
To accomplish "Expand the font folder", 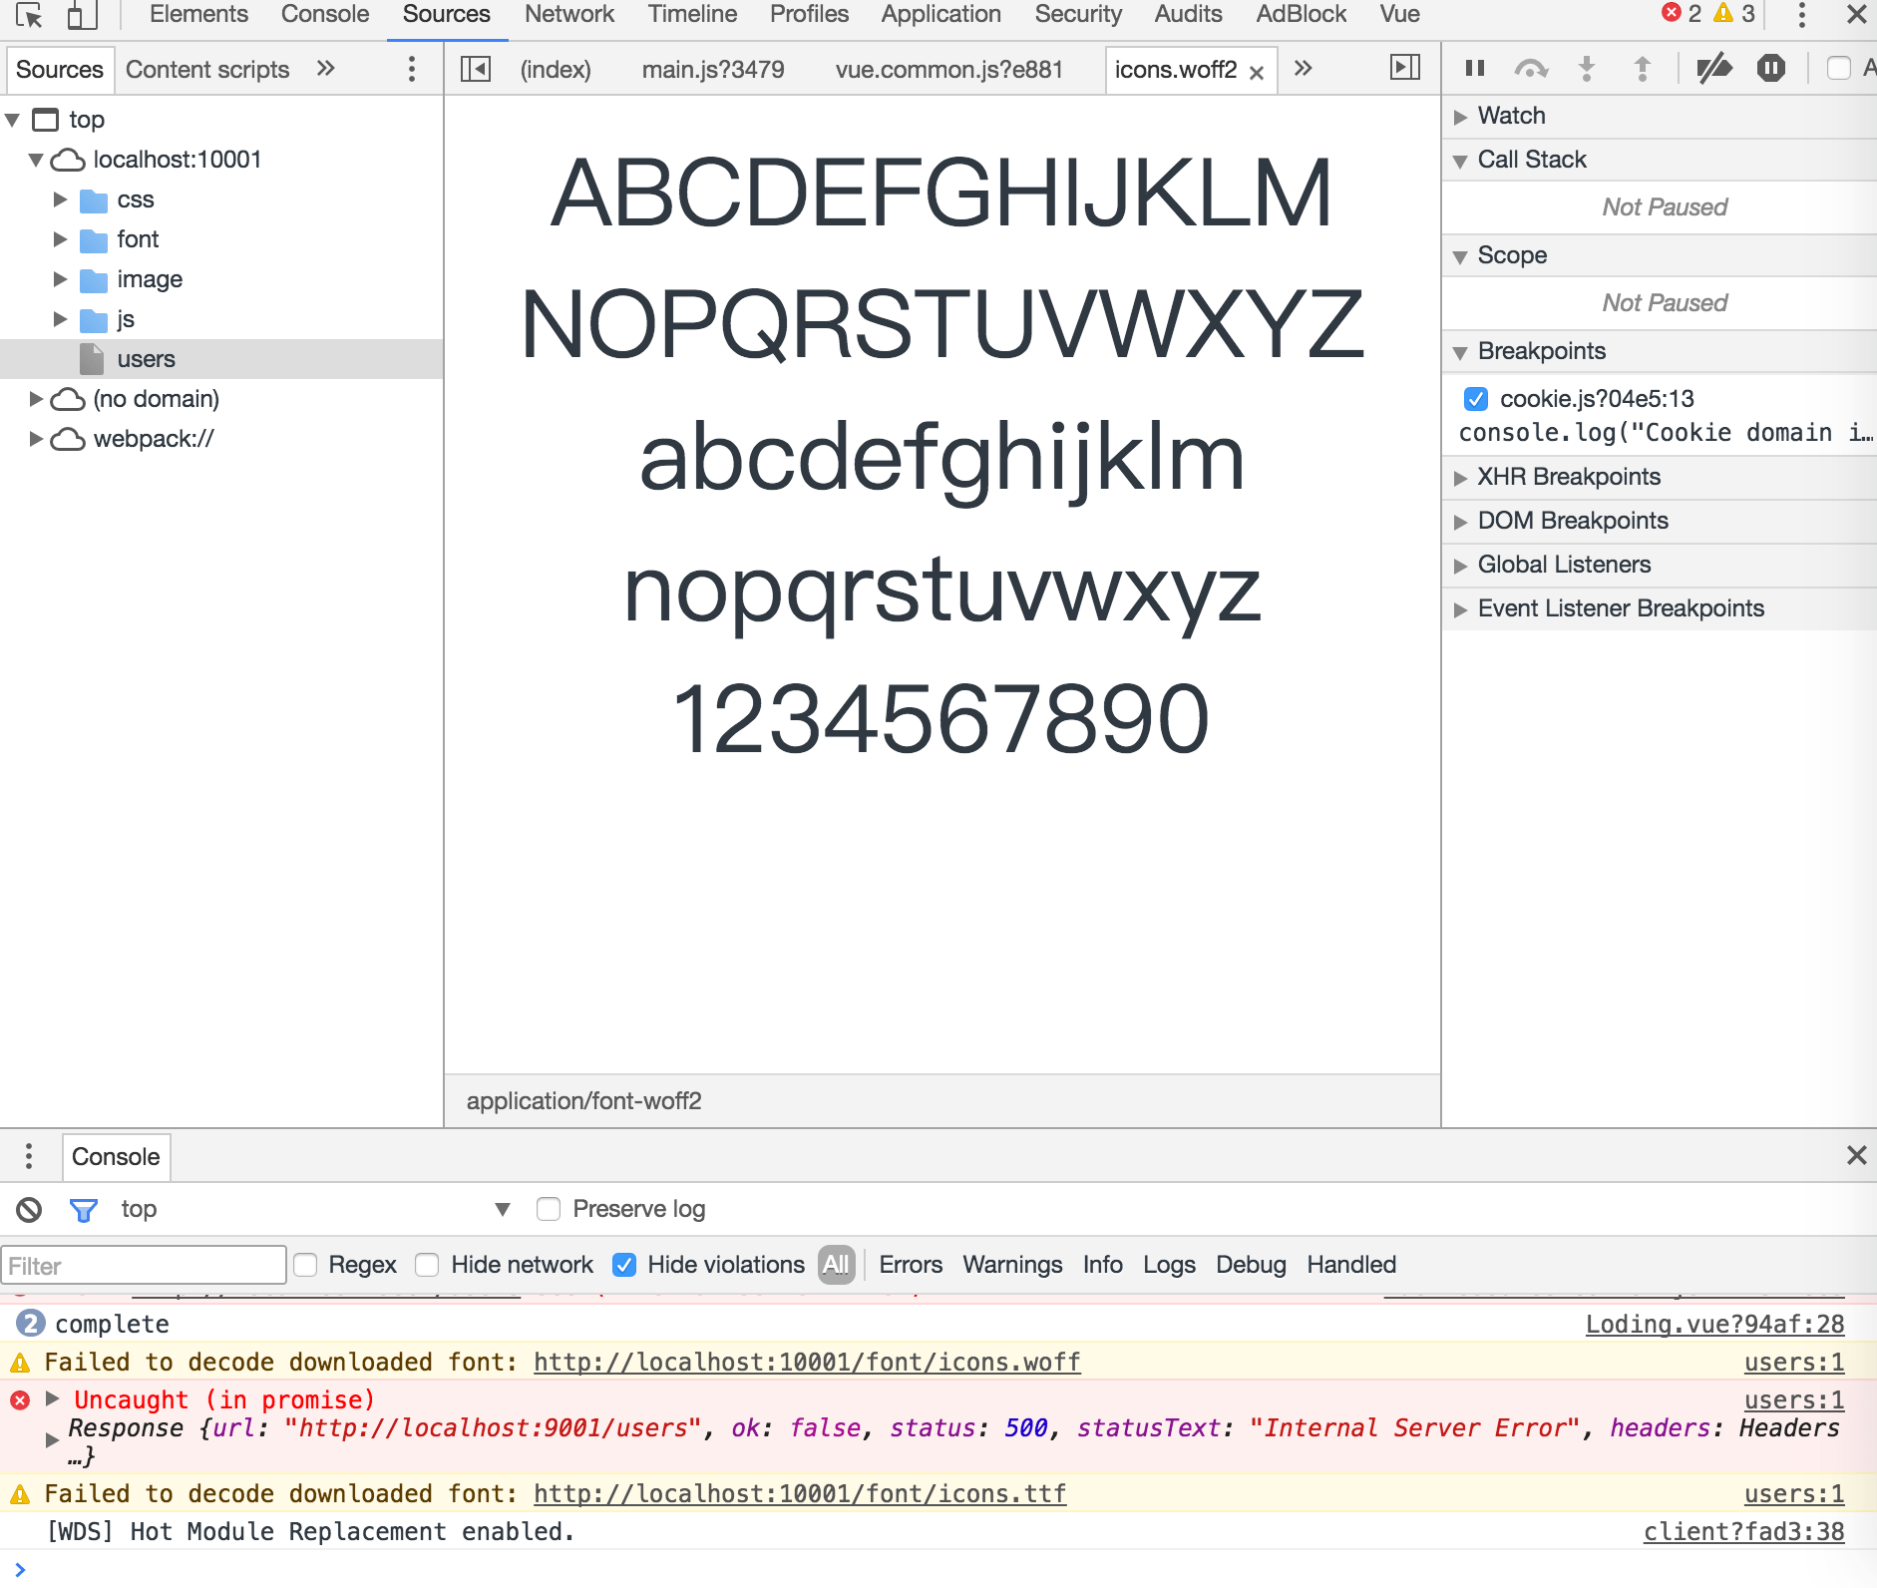I will point(60,239).
